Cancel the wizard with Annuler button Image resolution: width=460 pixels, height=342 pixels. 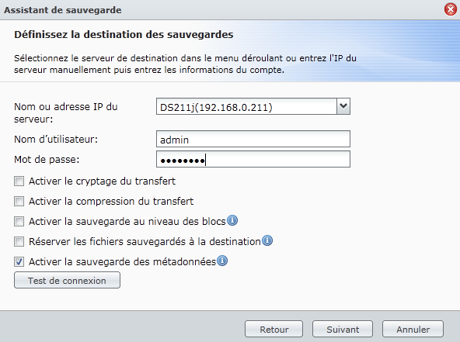point(413,329)
